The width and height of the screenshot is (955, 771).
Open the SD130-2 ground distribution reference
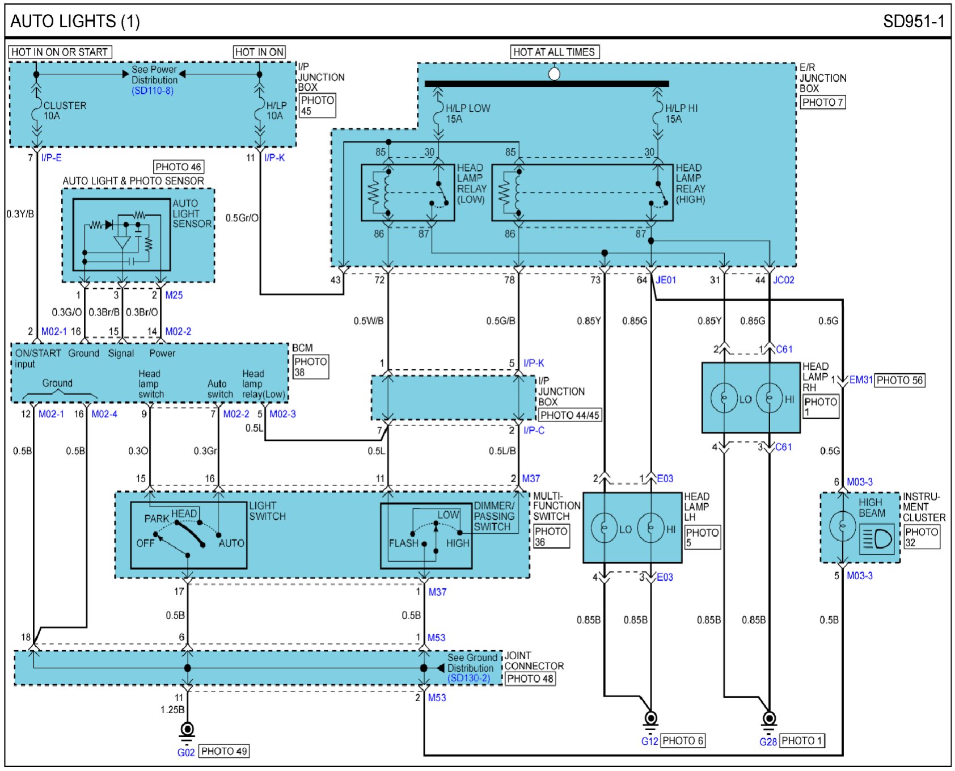(x=469, y=678)
